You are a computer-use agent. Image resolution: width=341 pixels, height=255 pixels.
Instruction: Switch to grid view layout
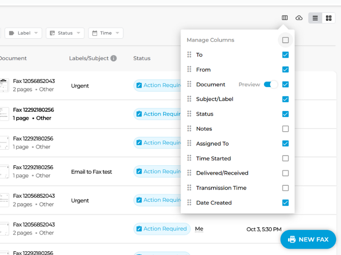click(x=329, y=18)
